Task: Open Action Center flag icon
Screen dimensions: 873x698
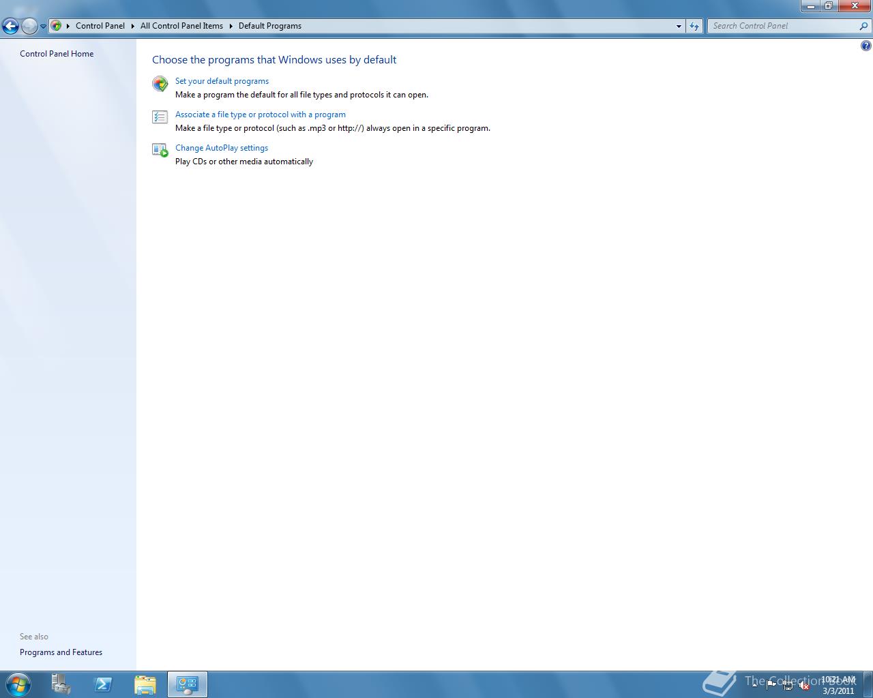Action: 771,685
